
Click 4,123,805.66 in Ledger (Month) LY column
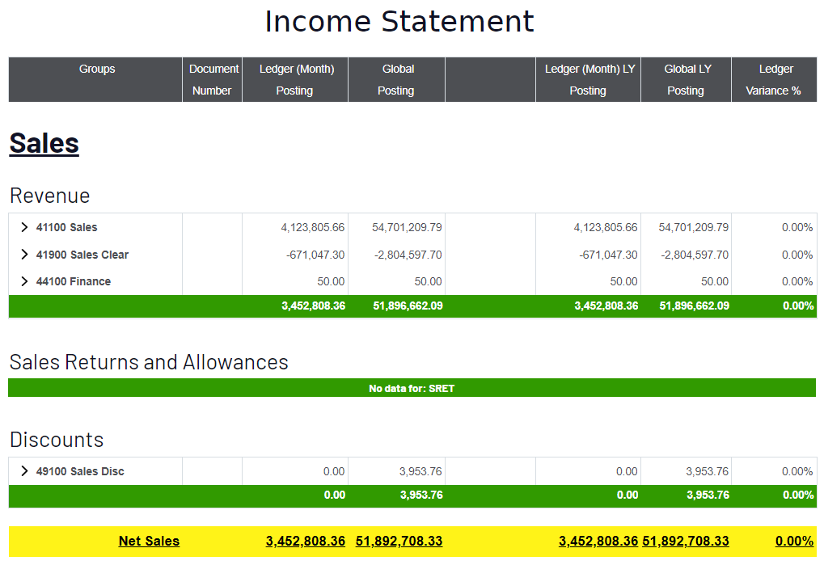[606, 227]
